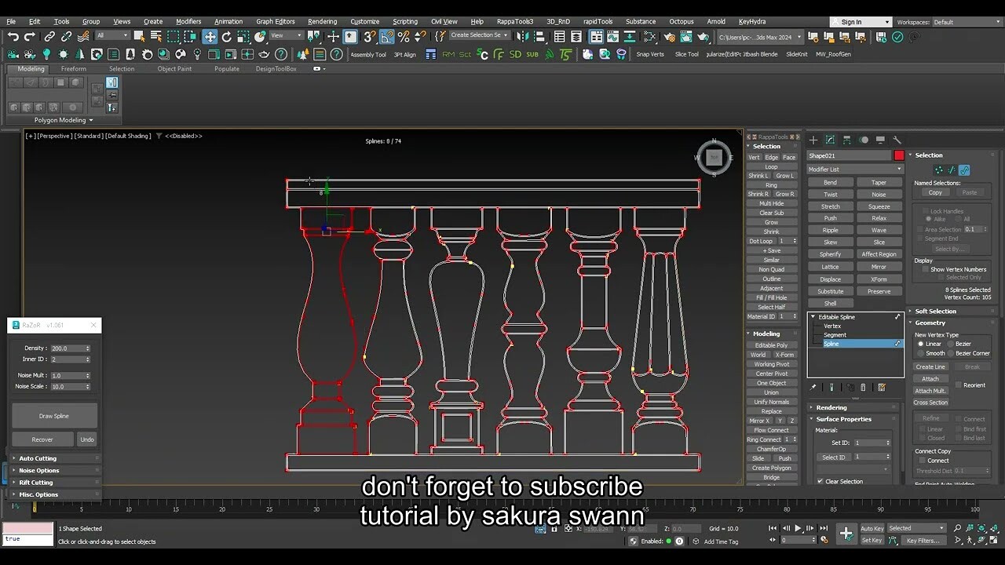Select the Rotate tool on the main toolbar
Viewport: 1005px width, 565px height.
(226, 37)
